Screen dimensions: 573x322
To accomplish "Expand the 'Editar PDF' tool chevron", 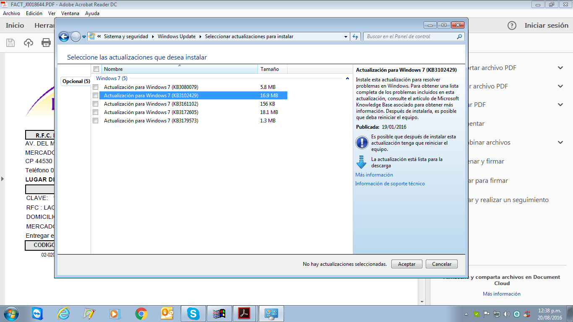I will [560, 105].
